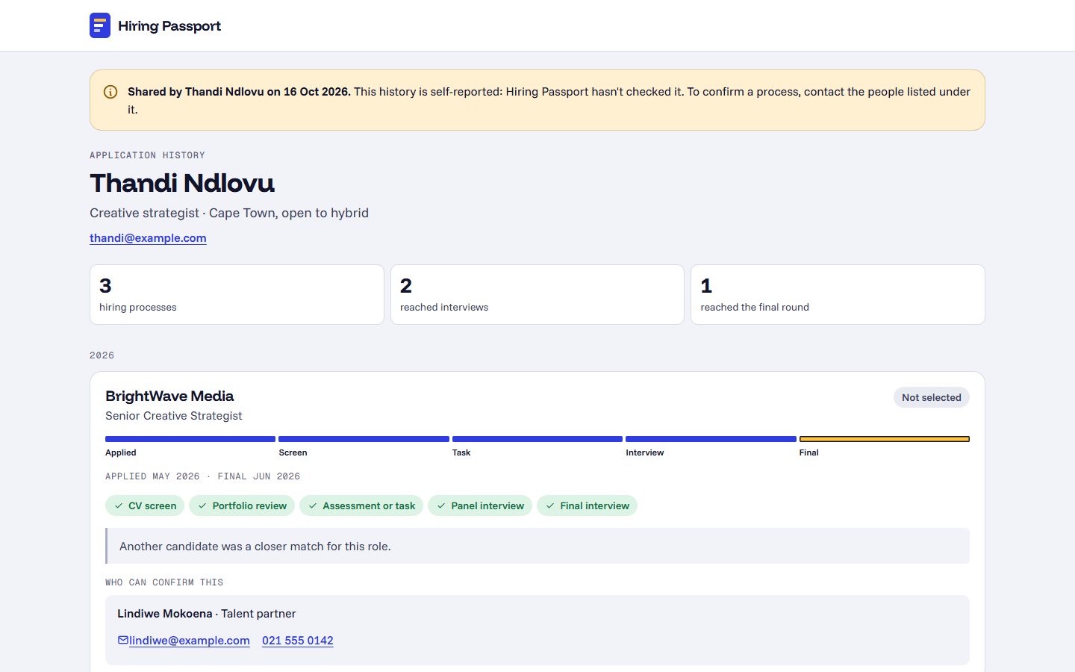1075x672 pixels.
Task: Click the checkmark icon in Panel interview chip
Action: point(441,505)
